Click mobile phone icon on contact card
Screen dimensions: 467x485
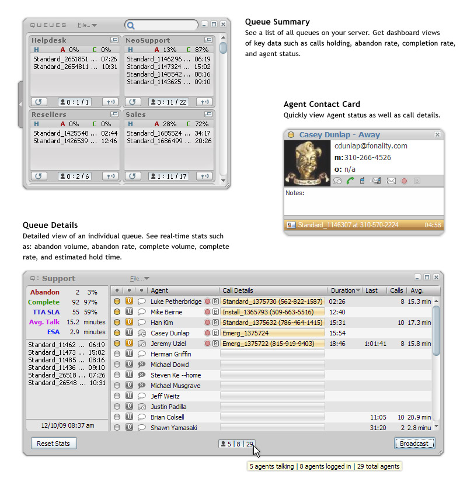[363, 181]
